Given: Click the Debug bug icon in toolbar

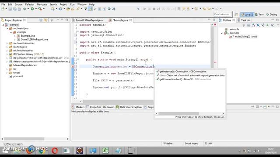Looking at the screenshot, I should 24,9.
